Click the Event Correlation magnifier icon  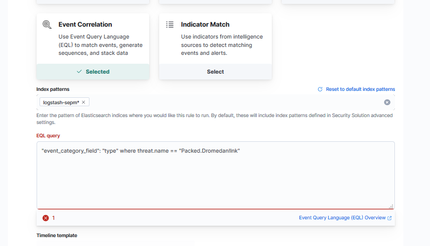(x=47, y=24)
